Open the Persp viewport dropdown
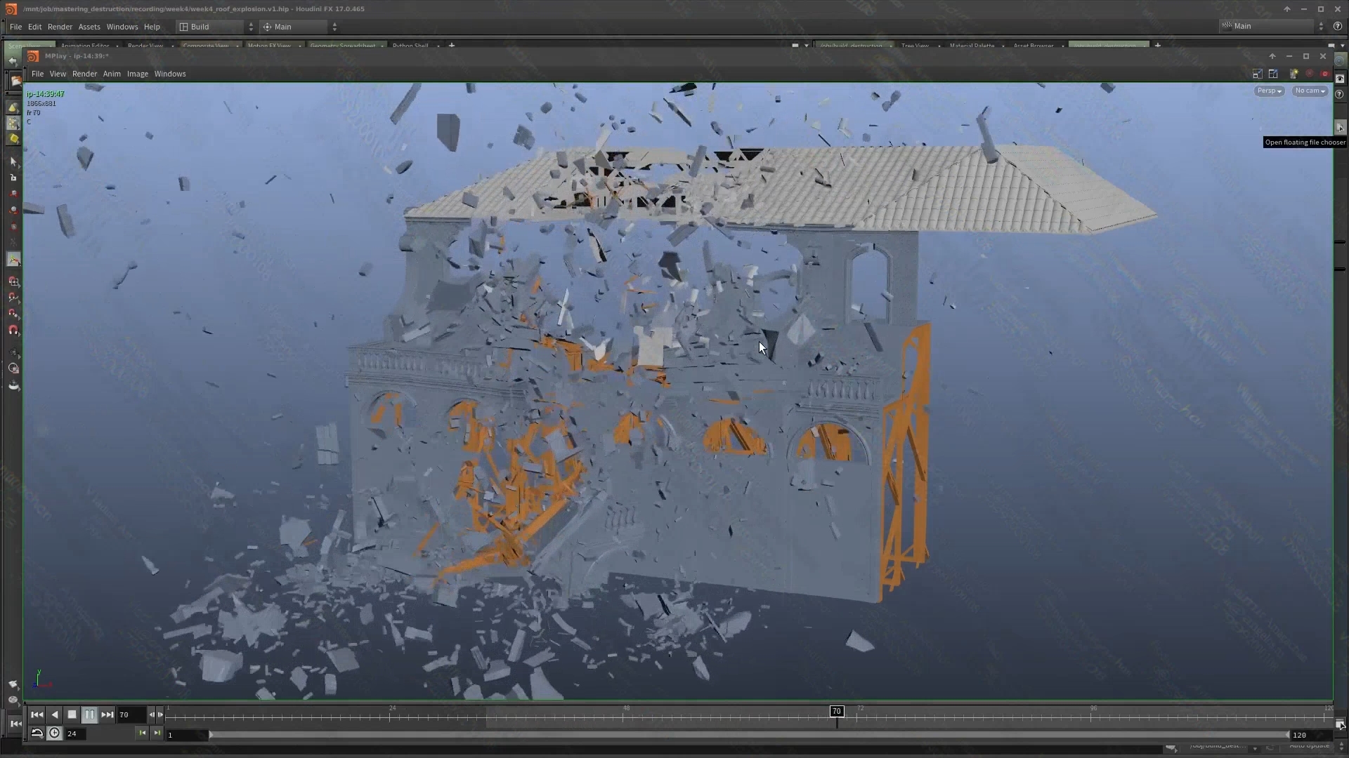 pos(1268,91)
